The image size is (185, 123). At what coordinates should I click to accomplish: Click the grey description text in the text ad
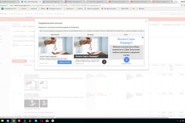coord(126,51)
